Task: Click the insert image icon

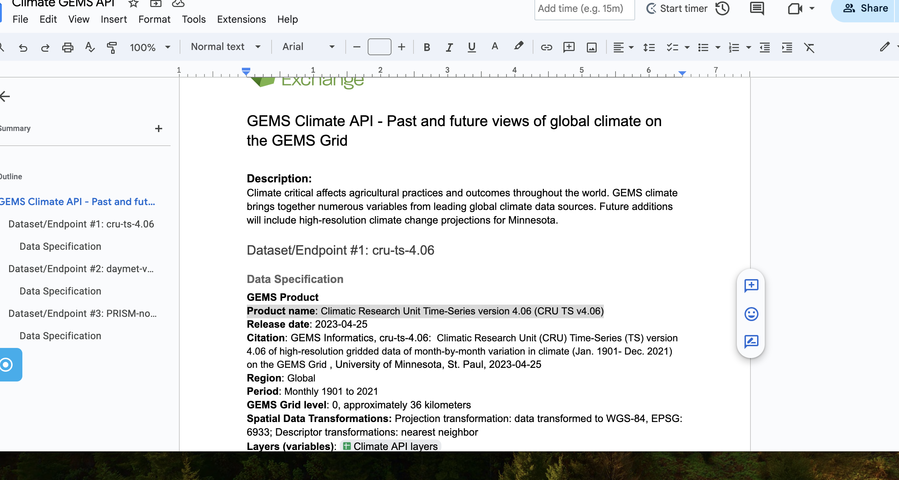Action: (591, 47)
